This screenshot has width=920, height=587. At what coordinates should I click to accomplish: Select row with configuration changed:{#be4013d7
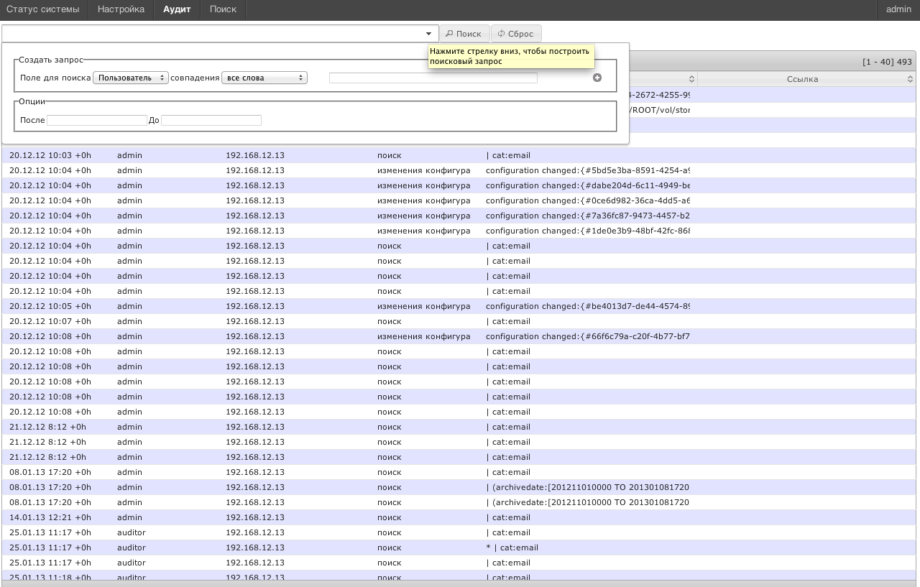pyautogui.click(x=458, y=306)
